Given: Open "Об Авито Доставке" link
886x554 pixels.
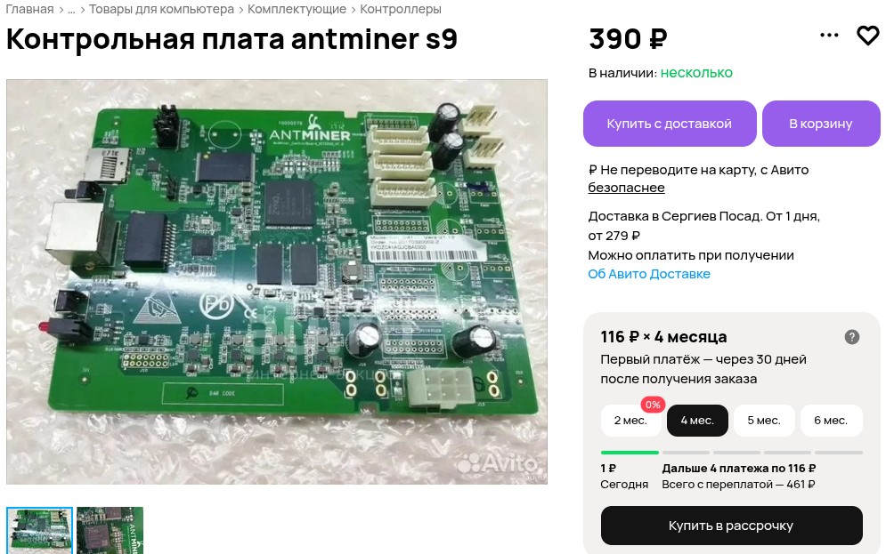Looking at the screenshot, I should click(x=648, y=274).
